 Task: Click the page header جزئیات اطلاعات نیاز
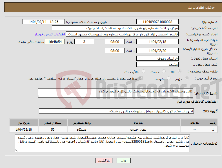201,8
